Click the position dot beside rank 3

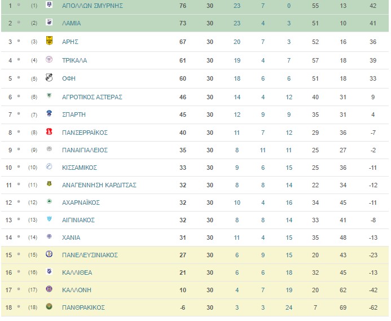click(19, 41)
